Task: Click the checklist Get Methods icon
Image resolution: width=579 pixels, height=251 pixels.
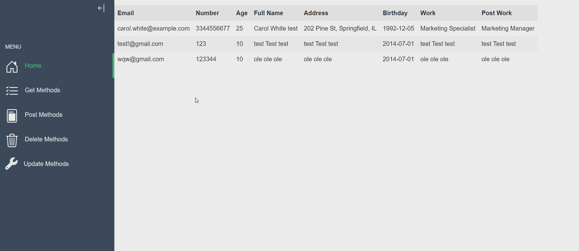Action: tap(12, 91)
